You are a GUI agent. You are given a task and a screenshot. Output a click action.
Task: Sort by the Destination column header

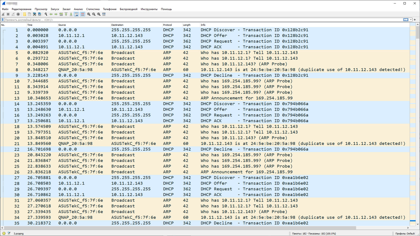point(136,25)
